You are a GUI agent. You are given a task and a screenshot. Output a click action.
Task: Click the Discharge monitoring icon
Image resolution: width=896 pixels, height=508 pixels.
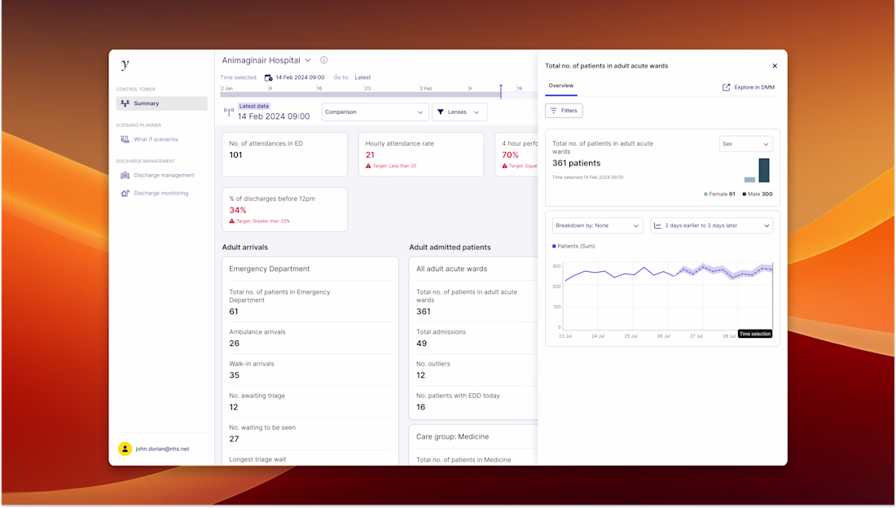(125, 193)
